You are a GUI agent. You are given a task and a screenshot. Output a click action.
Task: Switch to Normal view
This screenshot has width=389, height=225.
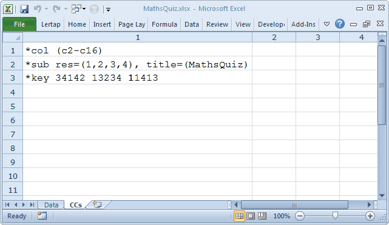click(x=239, y=216)
